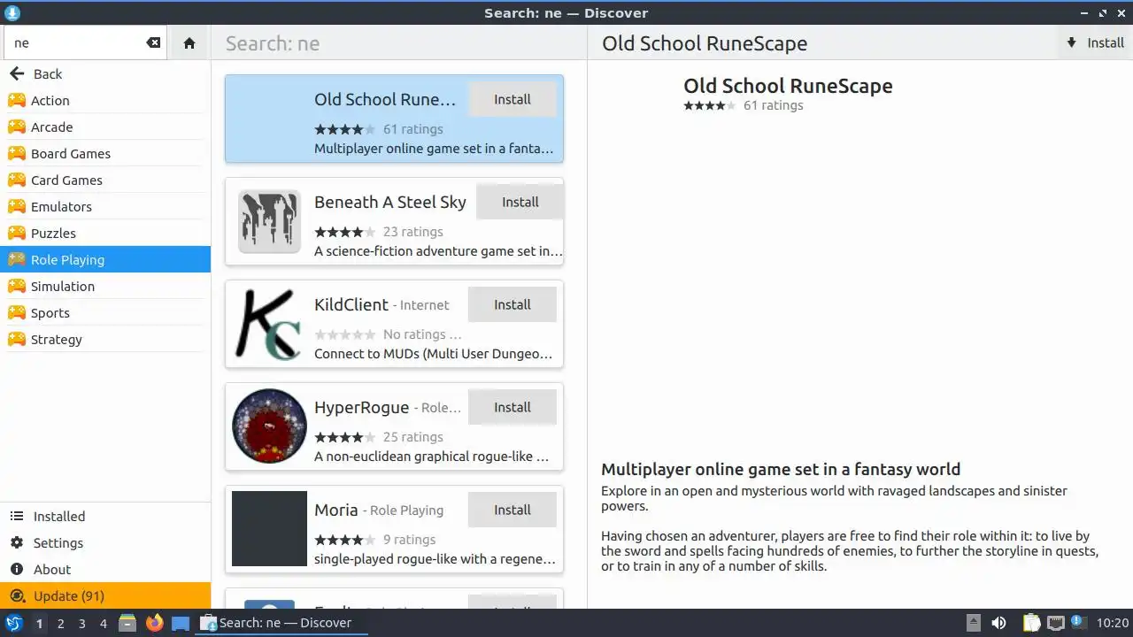1133x637 pixels.
Task: Open the Installed applications page
Action: point(105,516)
